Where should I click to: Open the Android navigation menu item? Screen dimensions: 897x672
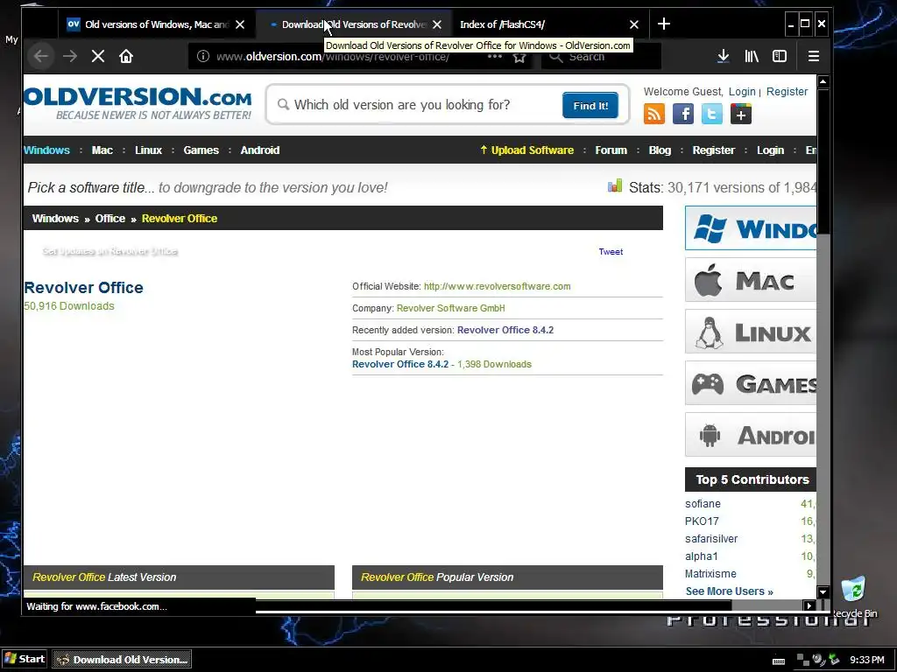260,150
